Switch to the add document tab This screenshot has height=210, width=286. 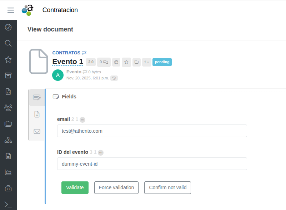[x=37, y=114]
